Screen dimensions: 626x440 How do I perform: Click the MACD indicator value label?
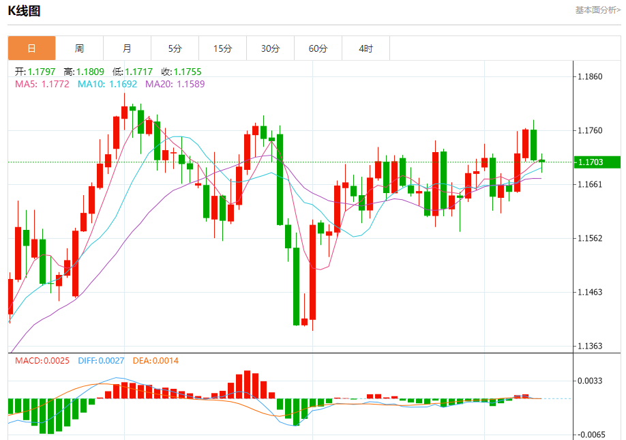tap(42, 360)
